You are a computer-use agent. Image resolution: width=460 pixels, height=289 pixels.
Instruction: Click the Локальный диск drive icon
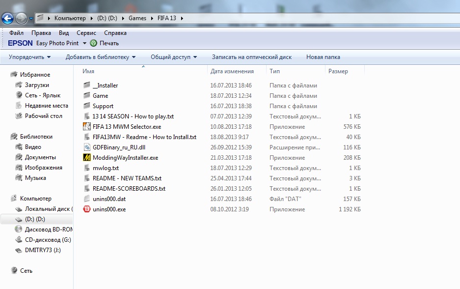point(19,209)
